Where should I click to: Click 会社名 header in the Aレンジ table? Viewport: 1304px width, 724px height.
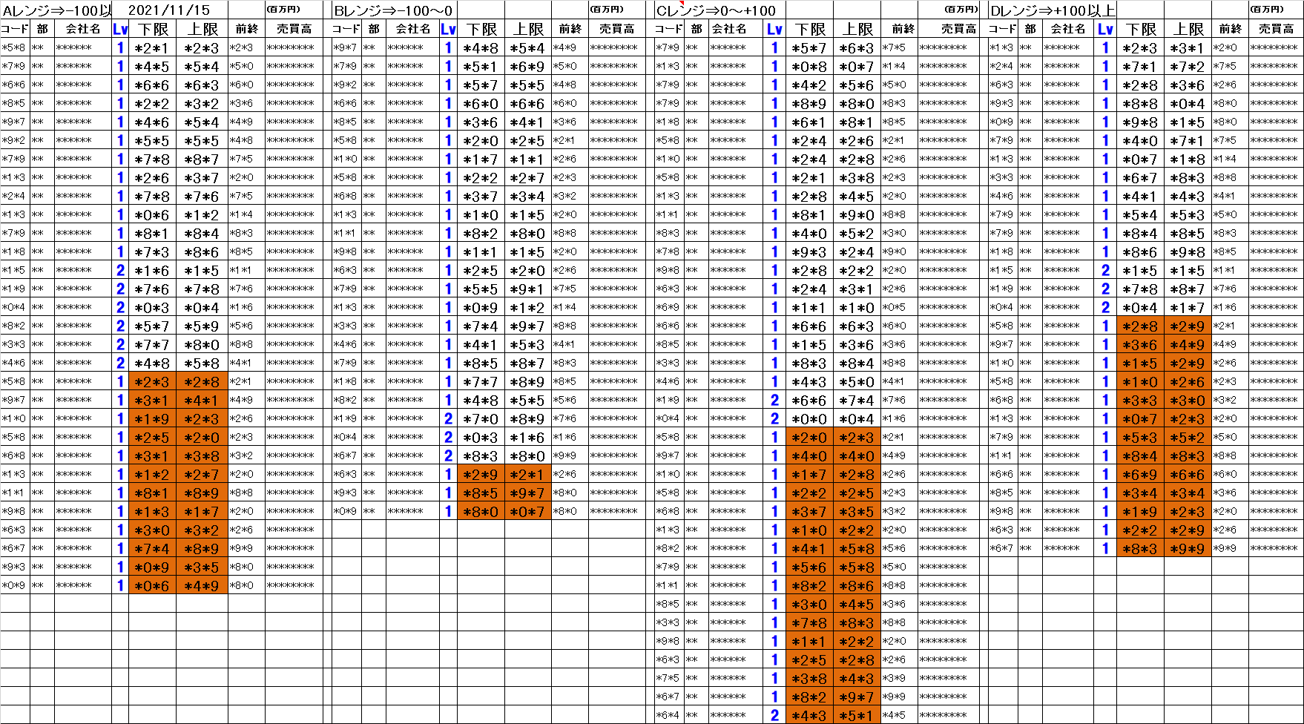(83, 29)
